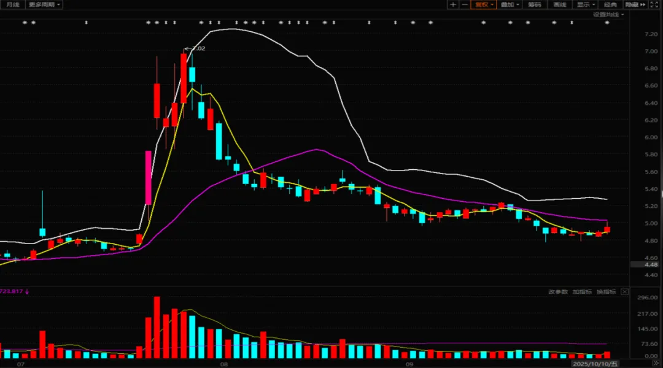Viewport: 663px width, 368px height.
Task: Click 换指标 to change indicator
Action: click(607, 292)
